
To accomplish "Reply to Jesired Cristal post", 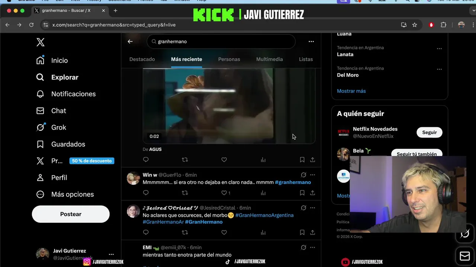I will (146, 233).
